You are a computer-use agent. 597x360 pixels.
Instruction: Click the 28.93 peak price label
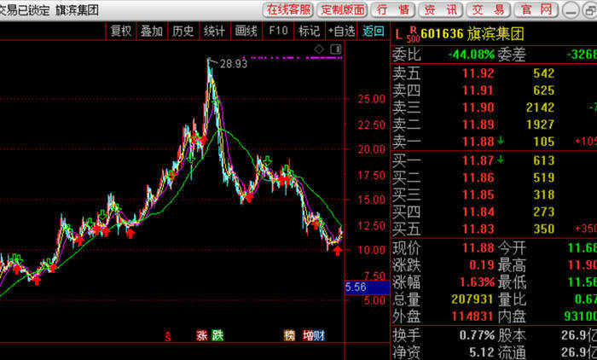pyautogui.click(x=233, y=63)
